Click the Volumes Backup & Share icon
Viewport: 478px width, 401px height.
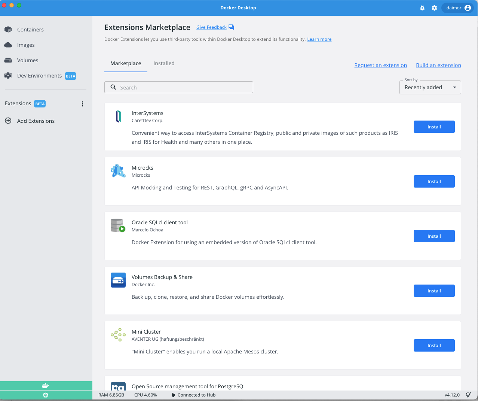(118, 280)
